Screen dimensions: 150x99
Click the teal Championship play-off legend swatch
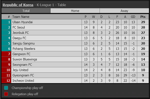(6, 88)
